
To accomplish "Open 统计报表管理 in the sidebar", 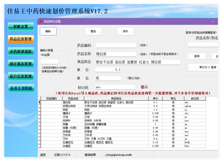I will point(21,64).
